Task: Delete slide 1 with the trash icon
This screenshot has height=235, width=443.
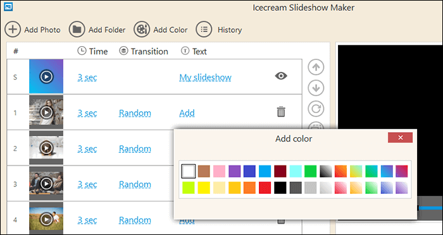Action: click(x=281, y=112)
